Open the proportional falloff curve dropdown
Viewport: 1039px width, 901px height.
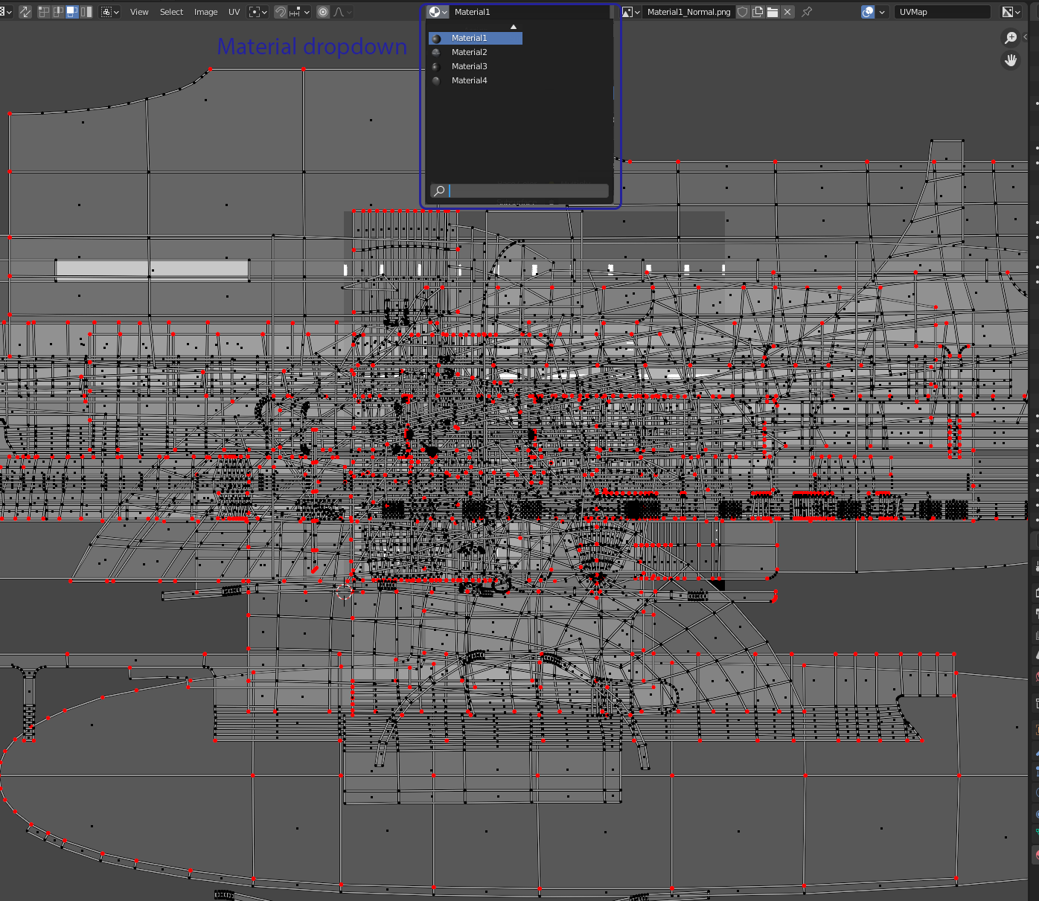342,12
